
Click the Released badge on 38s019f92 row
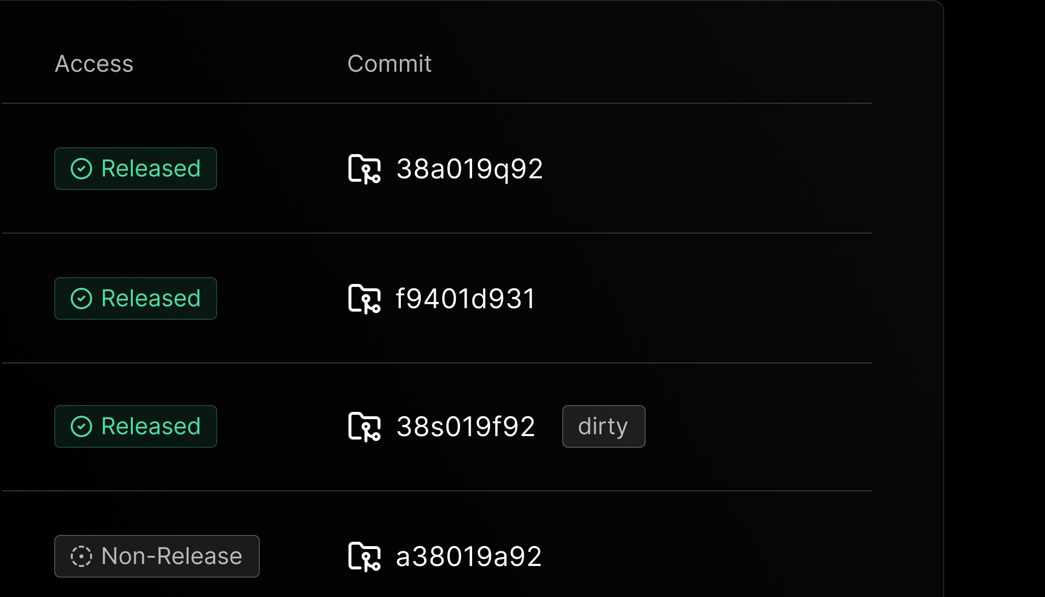pos(135,426)
